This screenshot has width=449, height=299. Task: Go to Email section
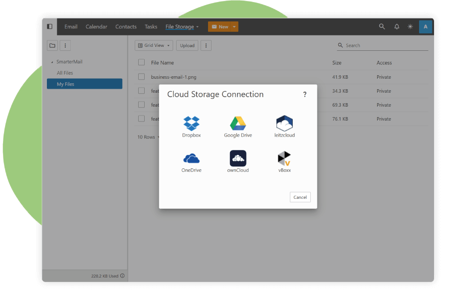pyautogui.click(x=71, y=26)
